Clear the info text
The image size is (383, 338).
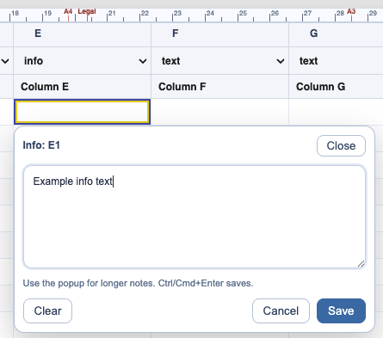pos(47,310)
